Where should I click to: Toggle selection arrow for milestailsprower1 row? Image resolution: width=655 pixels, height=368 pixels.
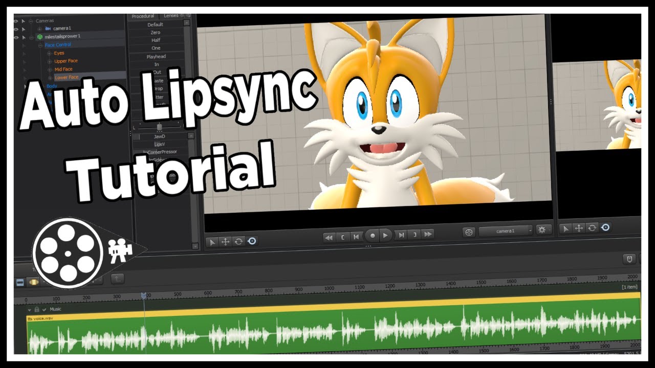point(24,37)
